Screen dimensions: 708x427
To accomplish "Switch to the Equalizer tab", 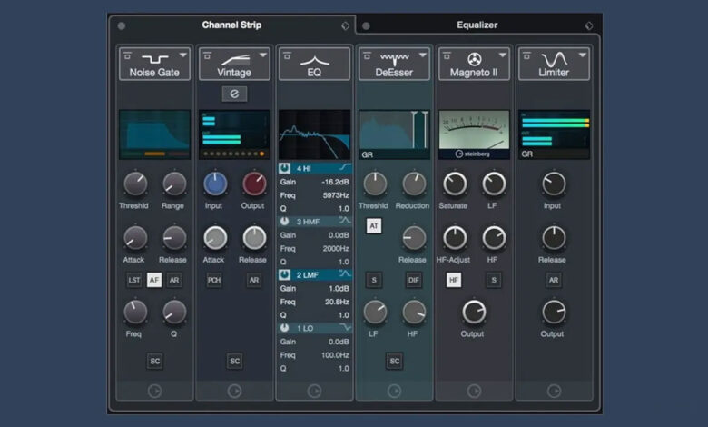I will click(x=477, y=25).
